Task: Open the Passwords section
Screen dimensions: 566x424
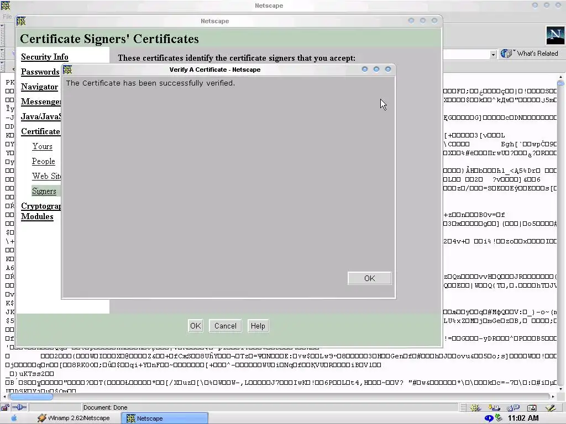Action: tap(40, 72)
